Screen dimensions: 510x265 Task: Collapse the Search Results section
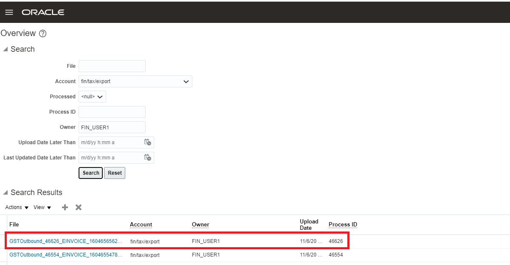coord(6,192)
